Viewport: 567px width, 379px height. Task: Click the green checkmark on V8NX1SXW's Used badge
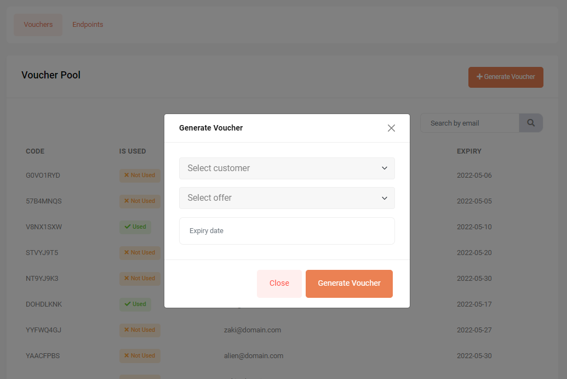pos(127,227)
